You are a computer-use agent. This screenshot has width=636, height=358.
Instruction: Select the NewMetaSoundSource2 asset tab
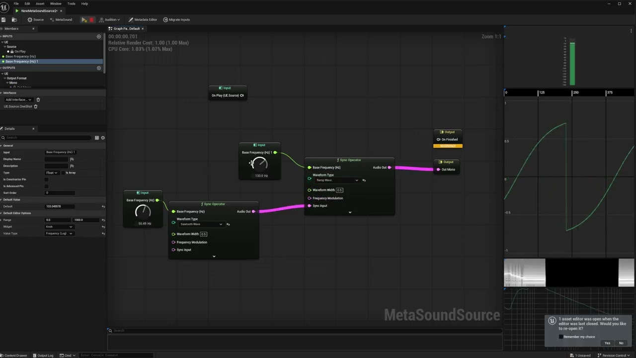(39, 11)
